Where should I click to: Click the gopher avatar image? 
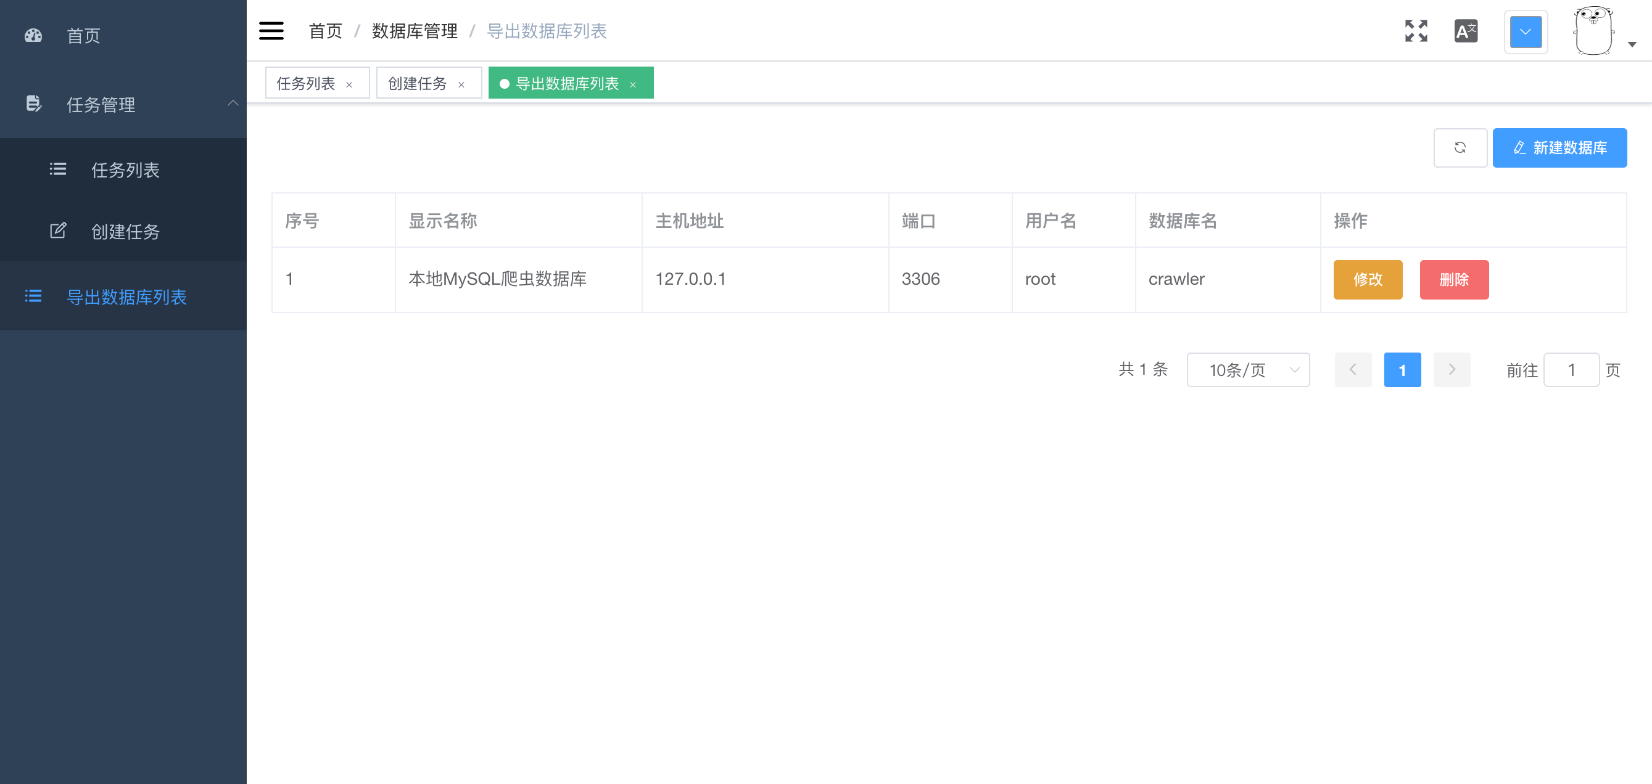1593,31
